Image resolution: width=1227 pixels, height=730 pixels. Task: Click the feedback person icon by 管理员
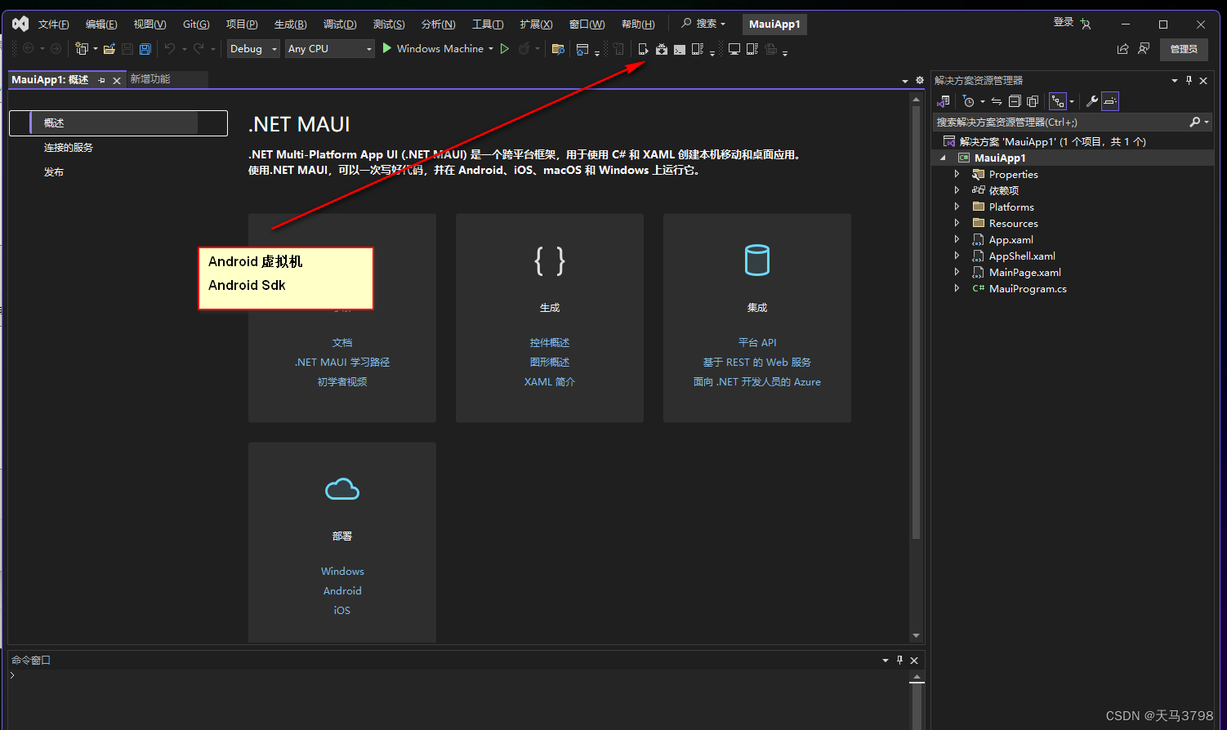point(1144,49)
